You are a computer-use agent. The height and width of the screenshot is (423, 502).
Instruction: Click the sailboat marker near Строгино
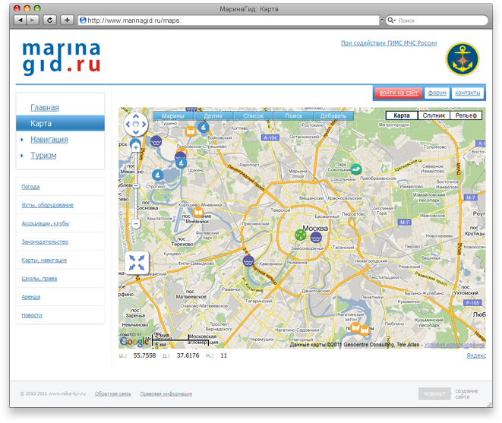click(x=157, y=175)
